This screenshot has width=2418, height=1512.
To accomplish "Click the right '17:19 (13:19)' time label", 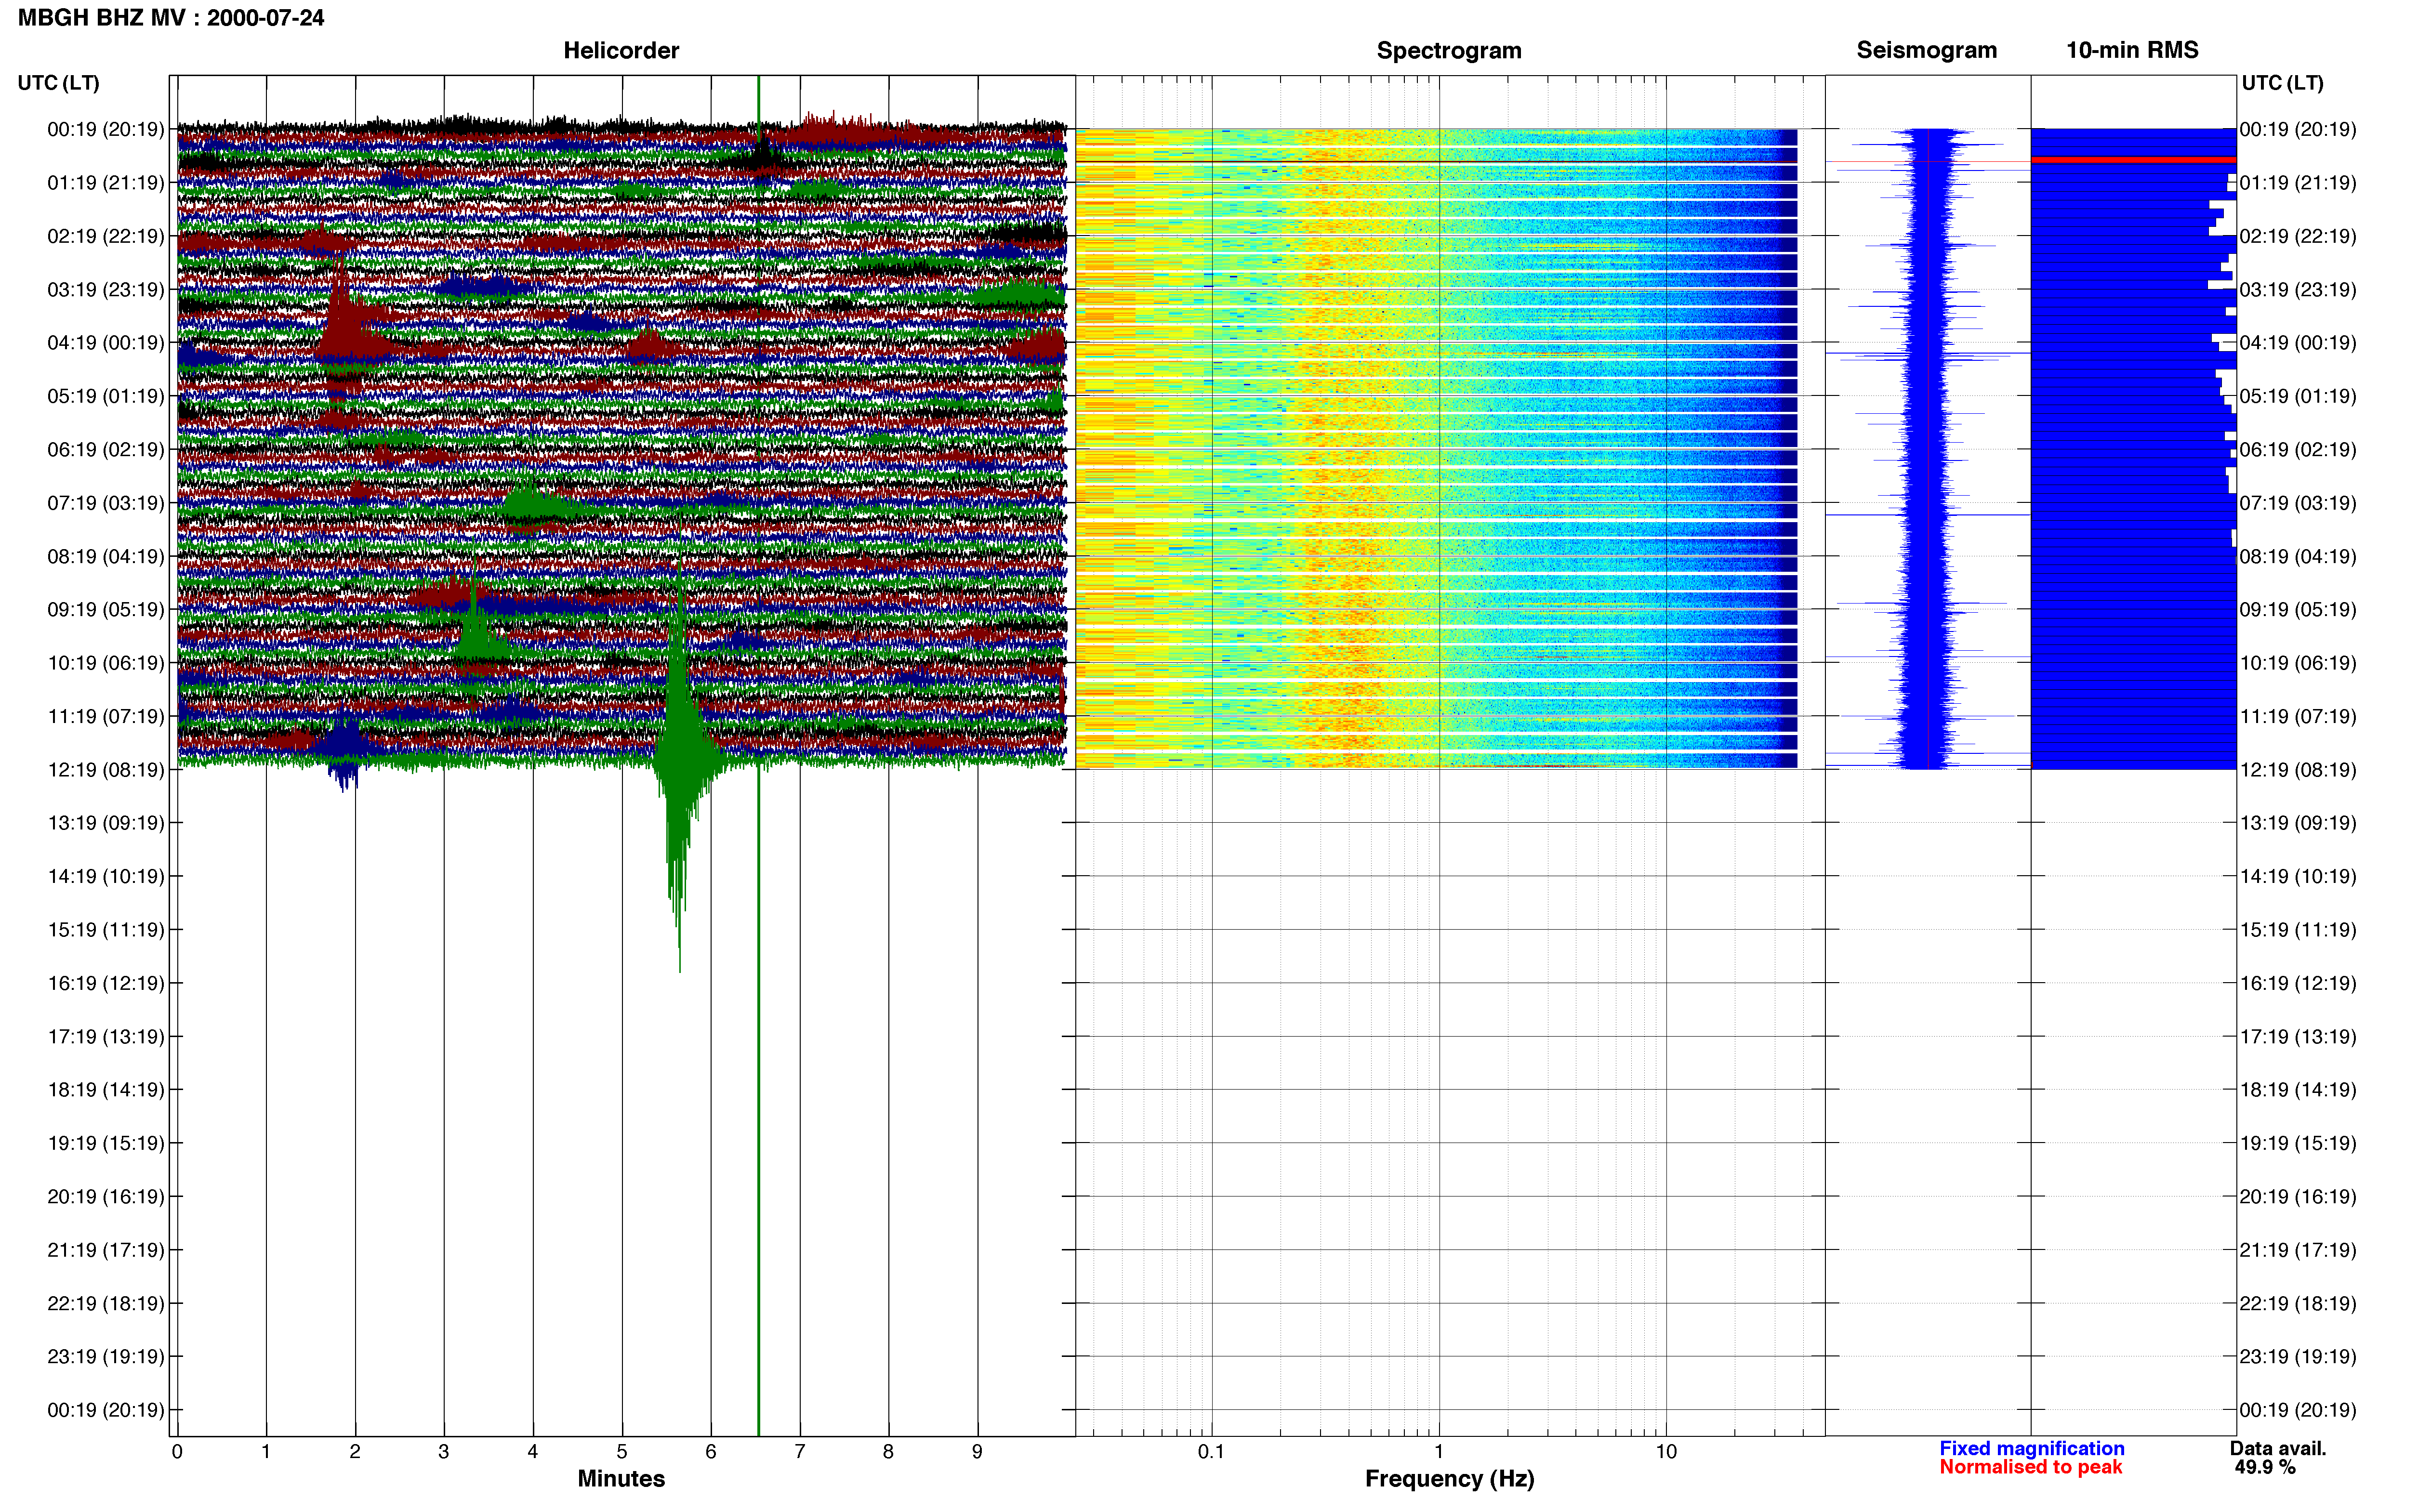I will pyautogui.click(x=2298, y=1036).
